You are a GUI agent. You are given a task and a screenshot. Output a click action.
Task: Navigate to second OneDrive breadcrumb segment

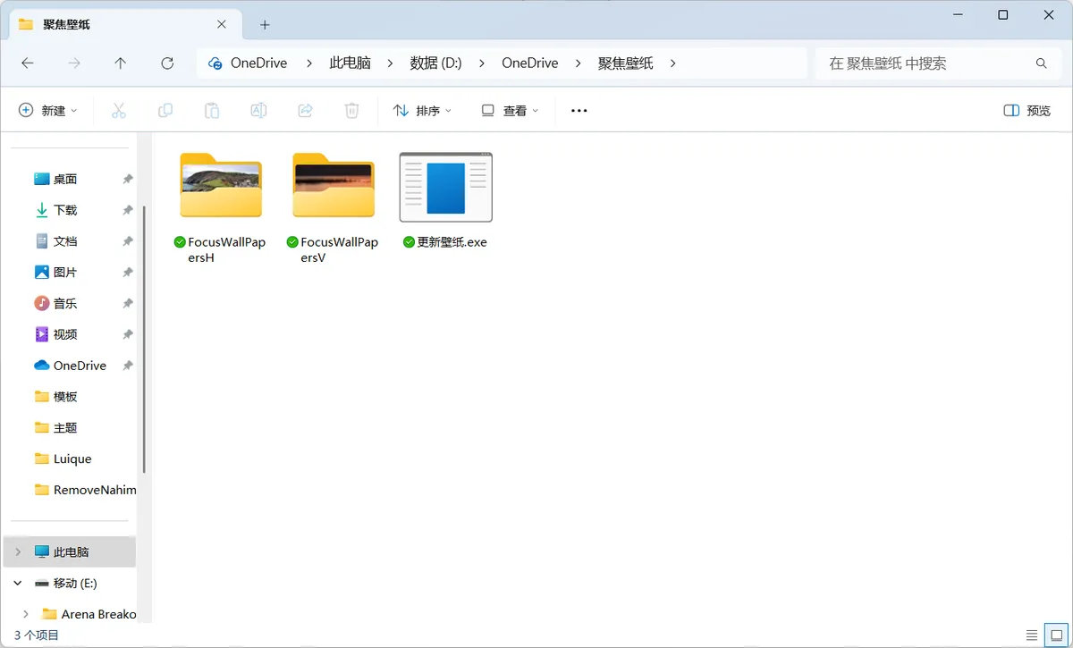point(530,63)
